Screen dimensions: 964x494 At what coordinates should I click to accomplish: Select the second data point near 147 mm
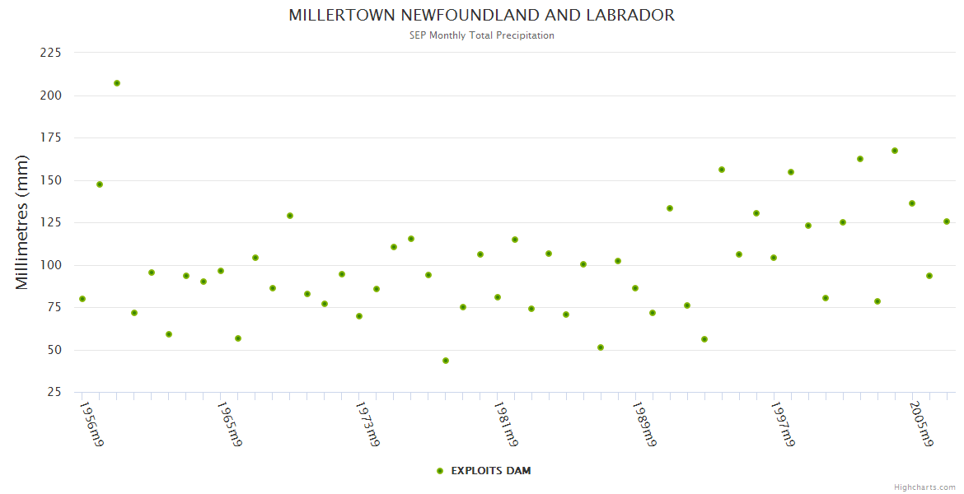pos(100,184)
